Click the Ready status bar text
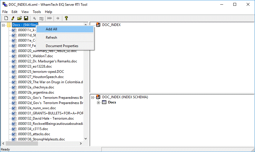 tap(6, 149)
